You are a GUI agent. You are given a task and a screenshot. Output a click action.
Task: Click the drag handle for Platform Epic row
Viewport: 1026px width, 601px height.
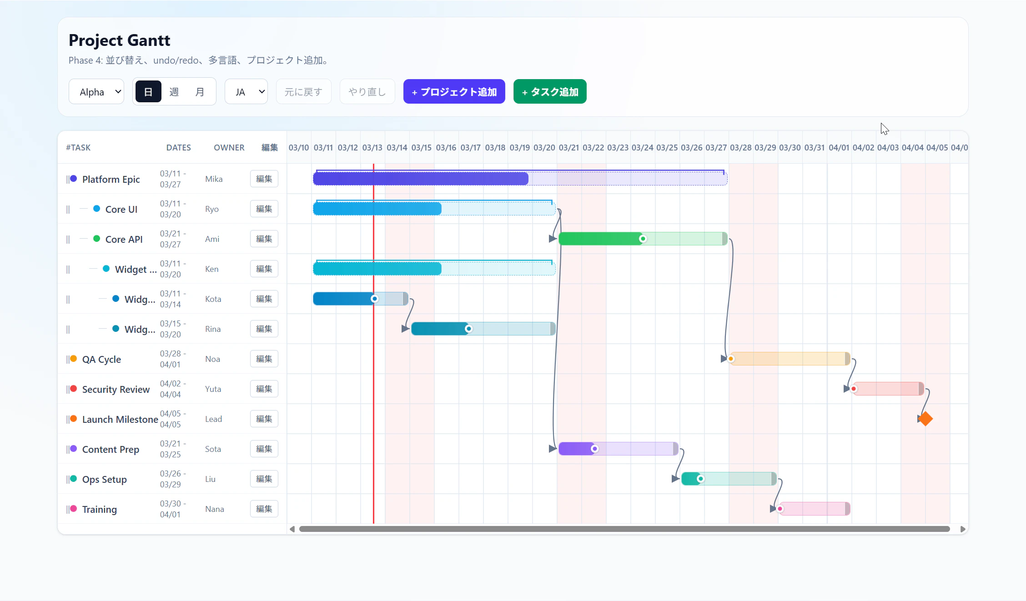click(68, 179)
